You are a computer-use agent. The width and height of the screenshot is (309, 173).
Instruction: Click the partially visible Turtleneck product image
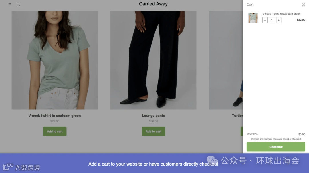226,60
